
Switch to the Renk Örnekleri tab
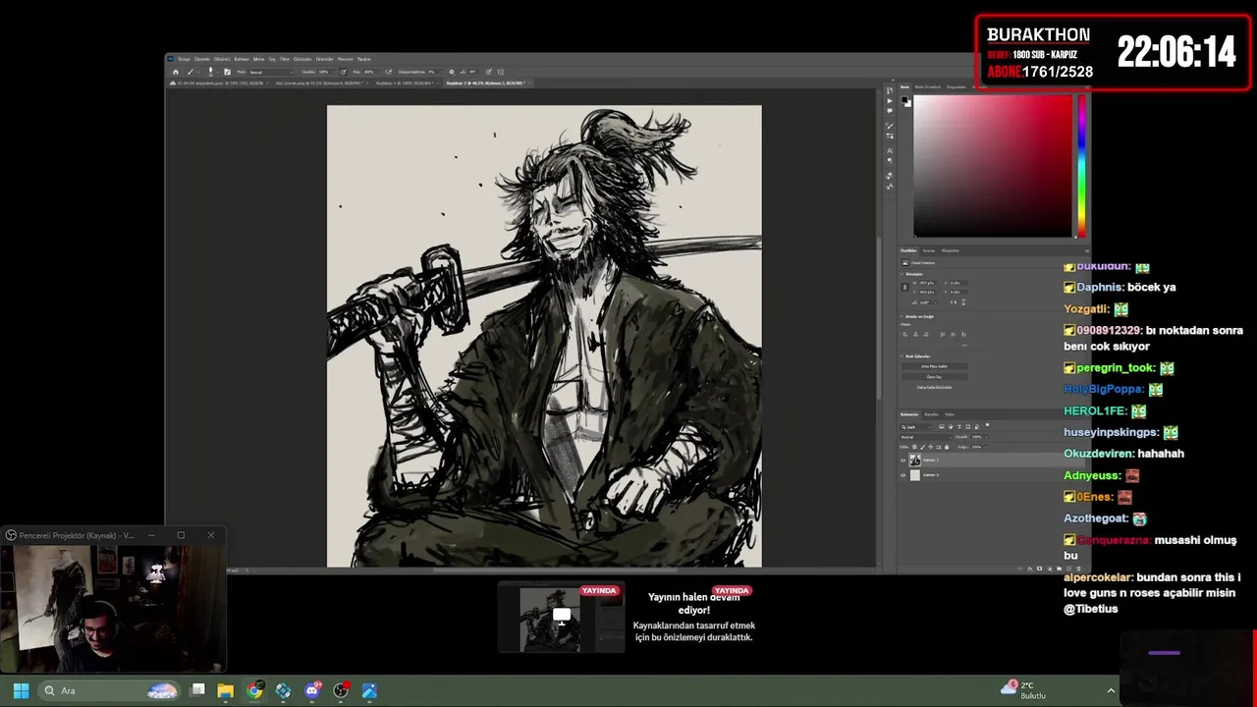928,86
